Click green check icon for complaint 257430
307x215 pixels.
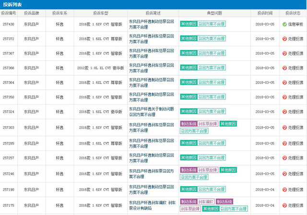click(284, 24)
